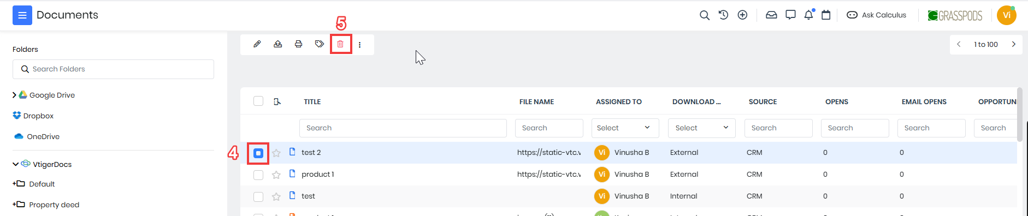Select the Property deed folder

pos(54,205)
